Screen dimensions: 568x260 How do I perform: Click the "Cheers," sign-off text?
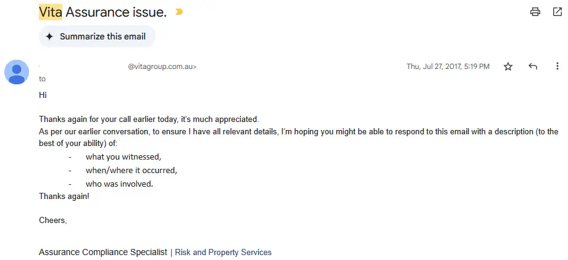(52, 220)
